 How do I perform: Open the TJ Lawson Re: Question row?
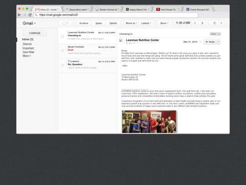tap(87, 65)
